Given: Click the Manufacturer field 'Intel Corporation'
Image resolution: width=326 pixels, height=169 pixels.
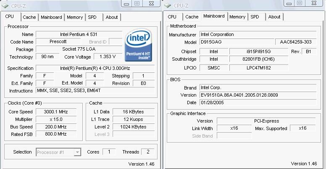Looking at the screenshot, I should pyautogui.click(x=258, y=34).
